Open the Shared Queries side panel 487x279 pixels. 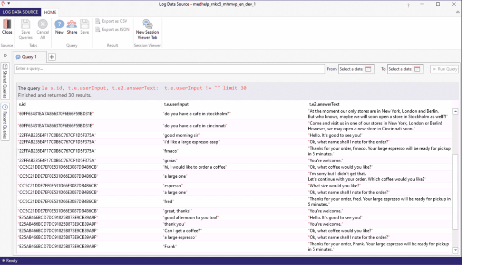5,81
